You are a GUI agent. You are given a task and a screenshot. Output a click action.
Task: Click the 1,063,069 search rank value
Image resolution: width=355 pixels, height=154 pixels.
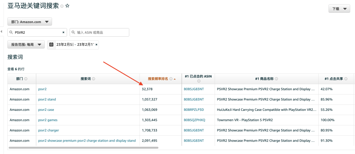pyautogui.click(x=150, y=110)
